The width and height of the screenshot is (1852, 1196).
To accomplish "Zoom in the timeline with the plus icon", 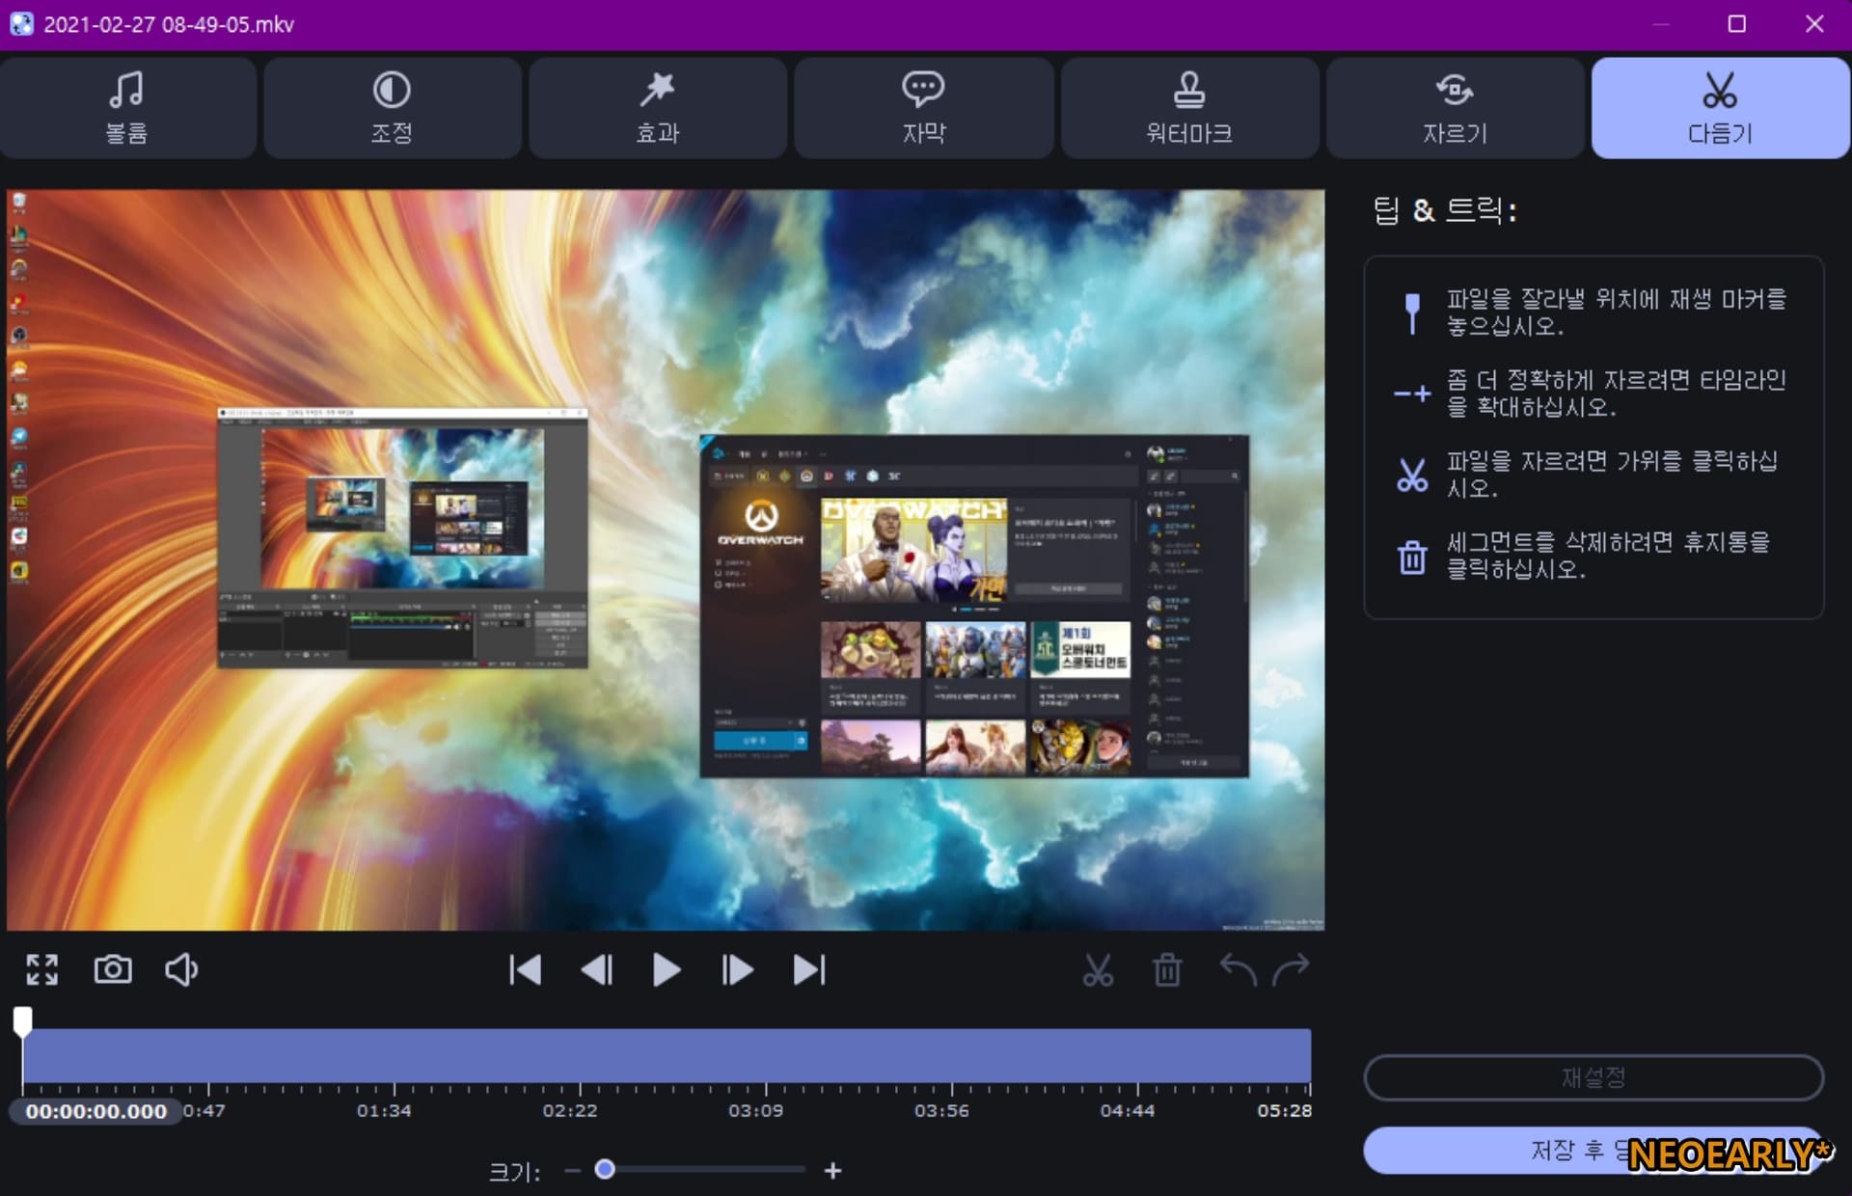I will [833, 1171].
